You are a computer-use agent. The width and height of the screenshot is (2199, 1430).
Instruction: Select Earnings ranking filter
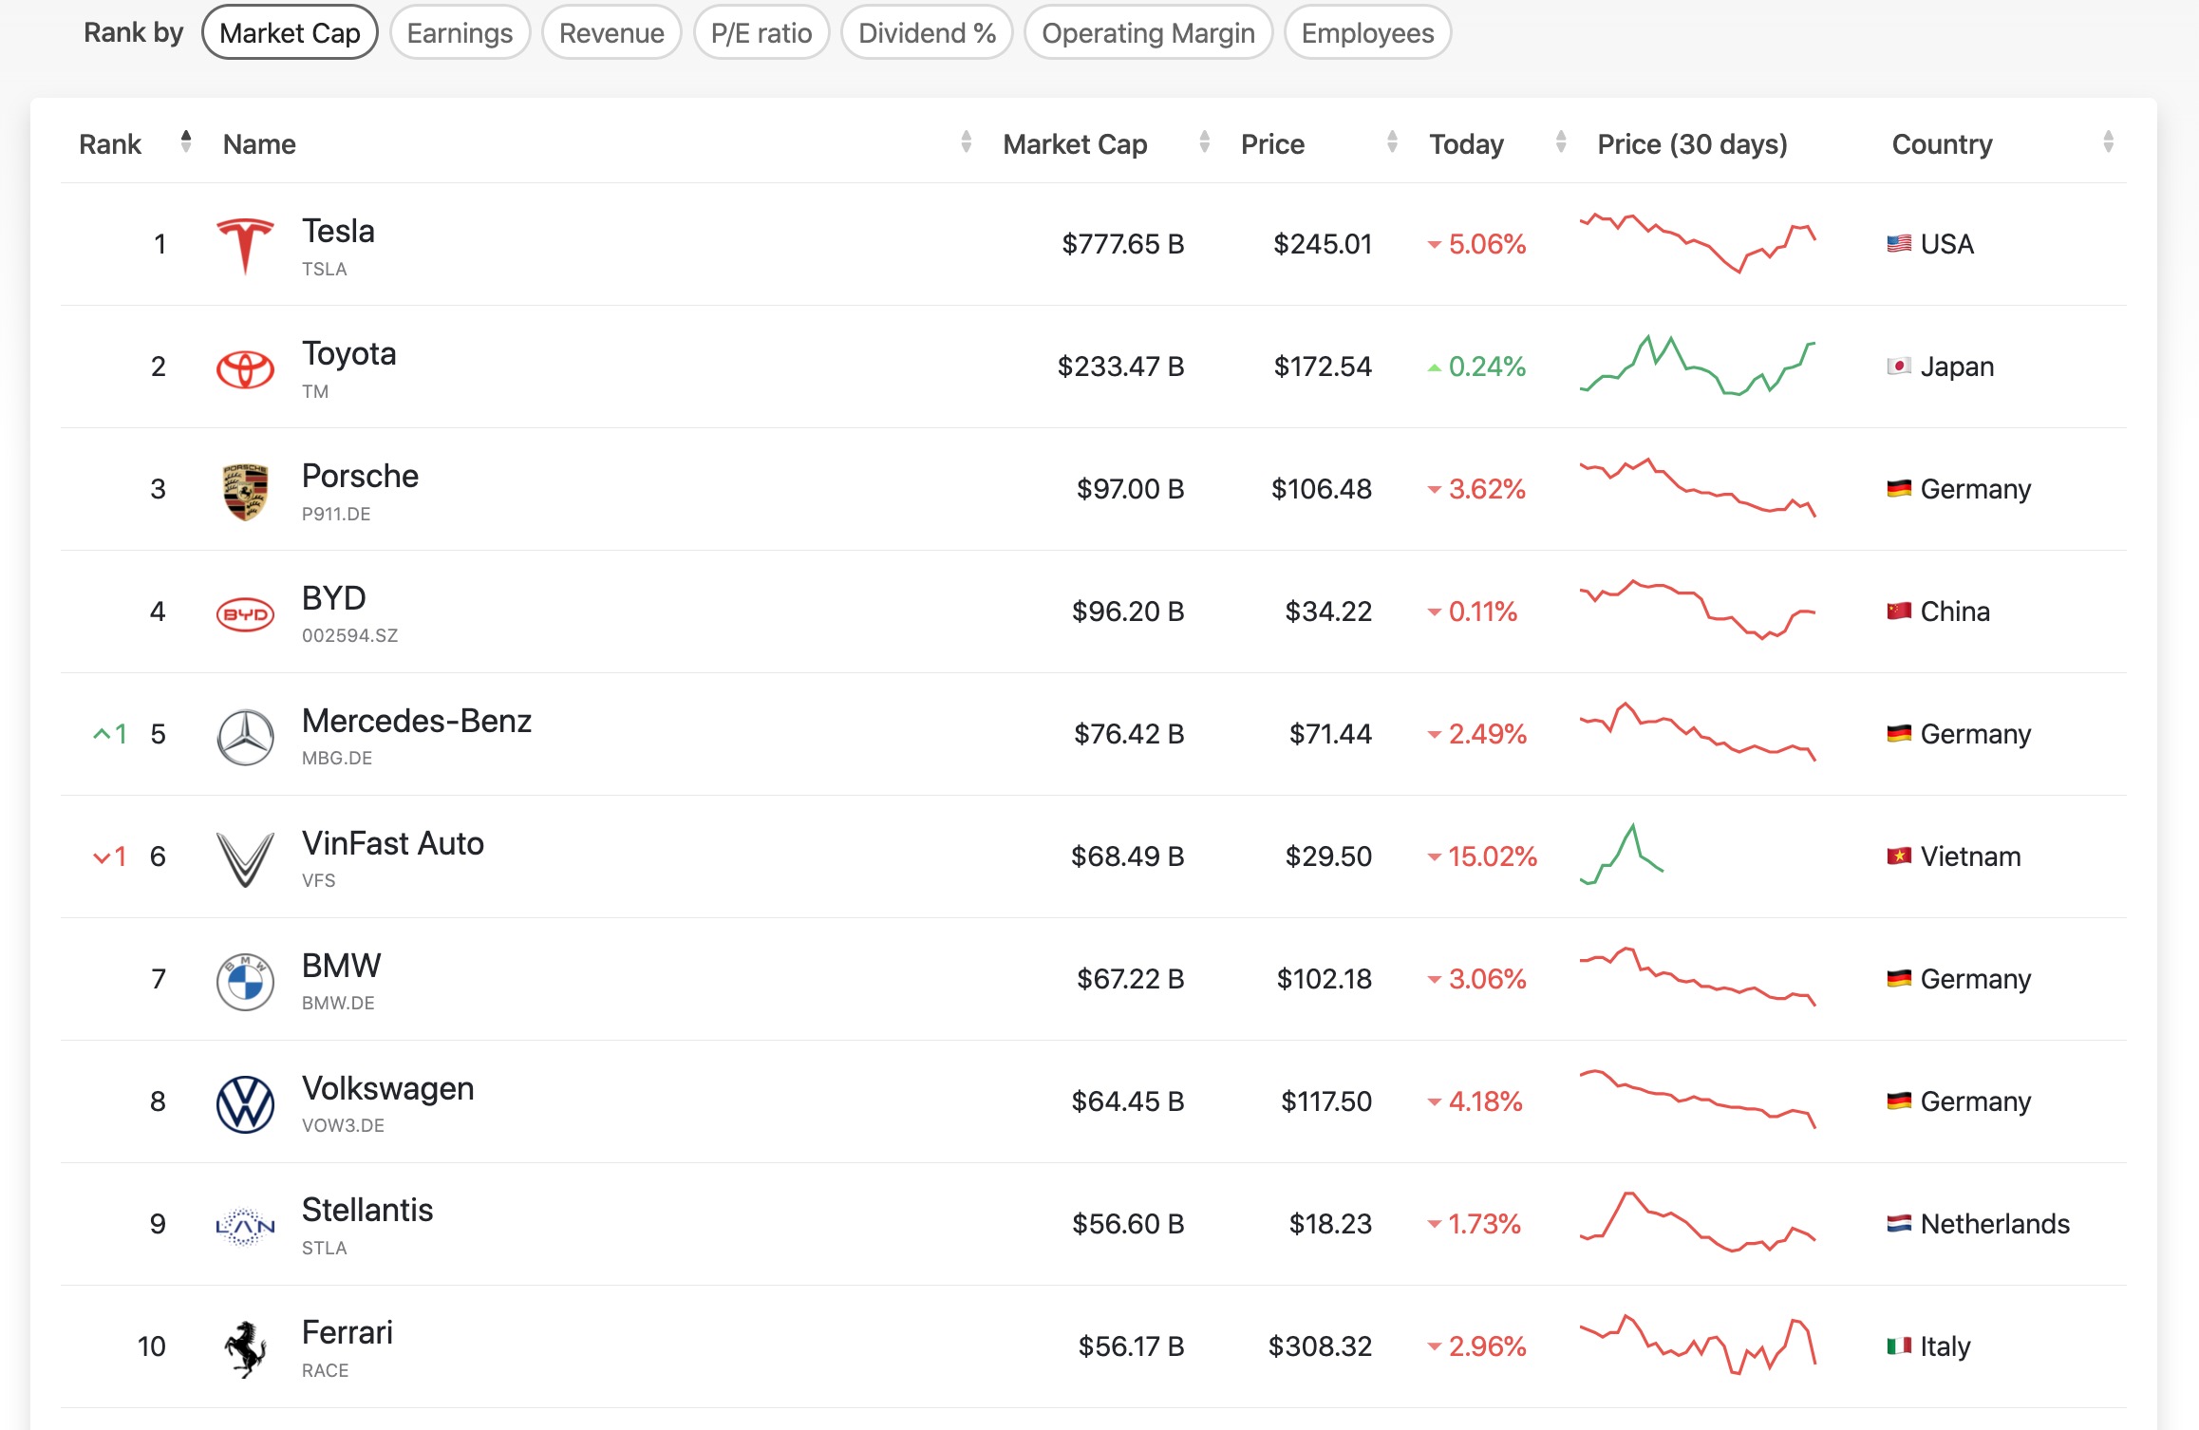point(457,28)
